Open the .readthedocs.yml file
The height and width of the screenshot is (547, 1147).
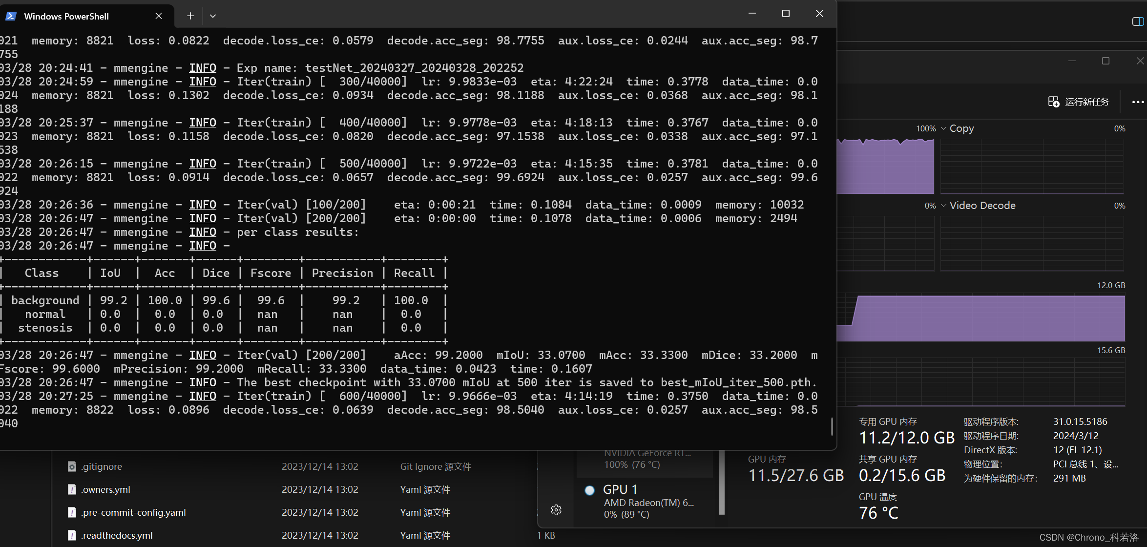tap(117, 535)
